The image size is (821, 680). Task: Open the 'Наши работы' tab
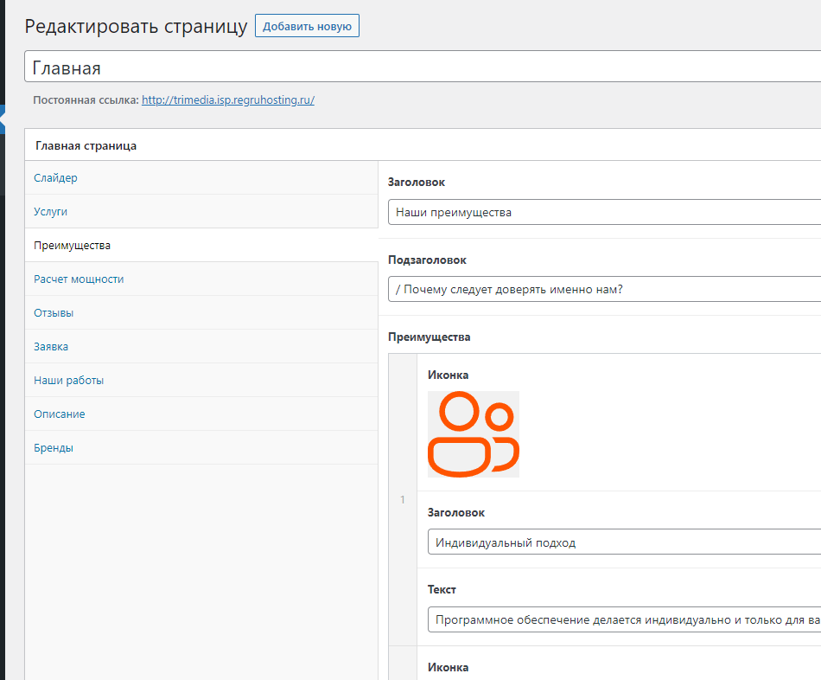(201, 380)
